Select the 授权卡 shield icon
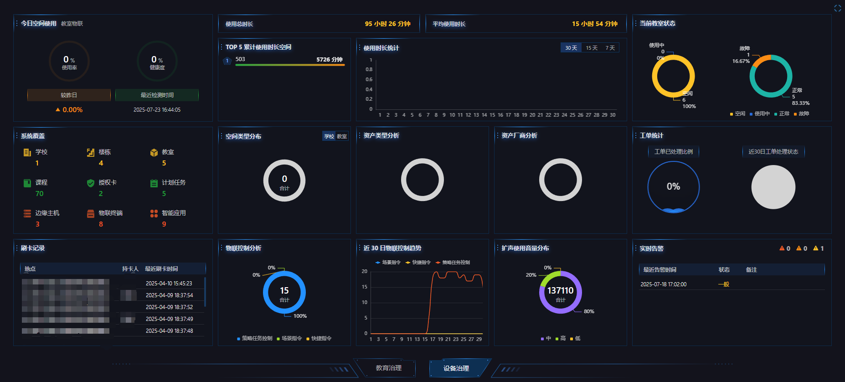The image size is (845, 382). coord(91,183)
